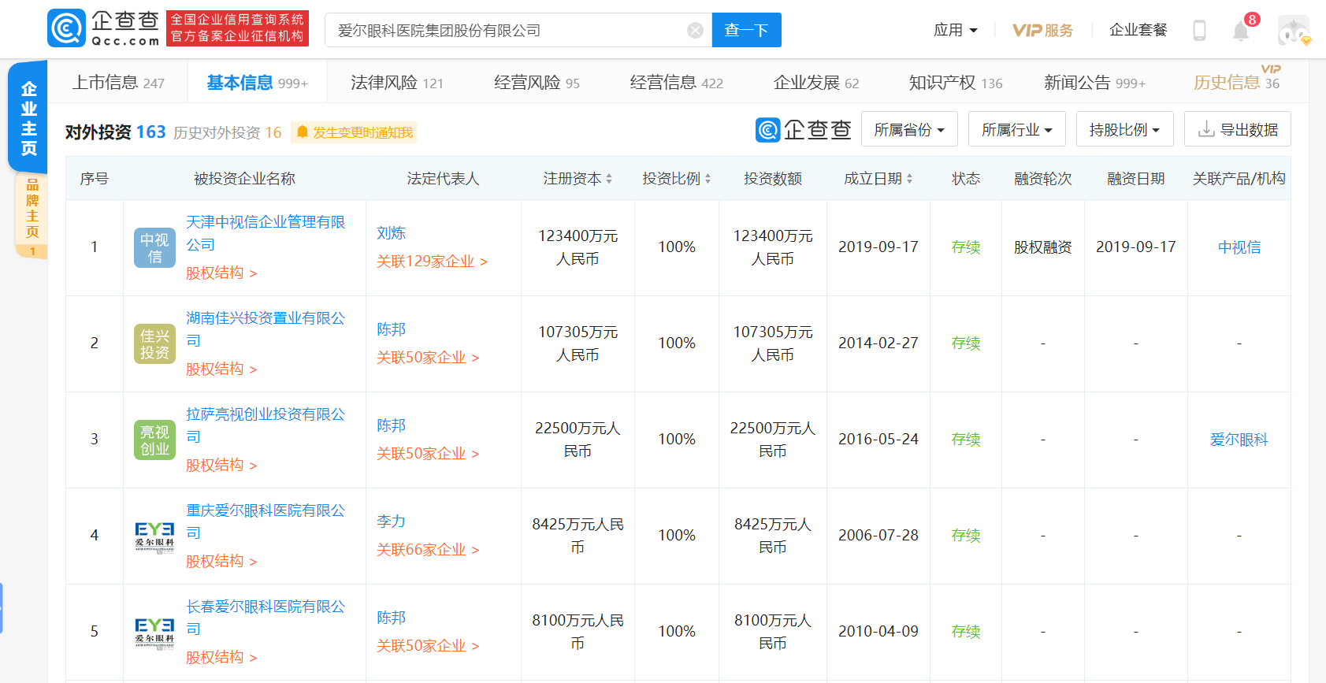1326x683 pixels.
Task: Switch to the 新闻公告 tab
Action: click(1094, 83)
